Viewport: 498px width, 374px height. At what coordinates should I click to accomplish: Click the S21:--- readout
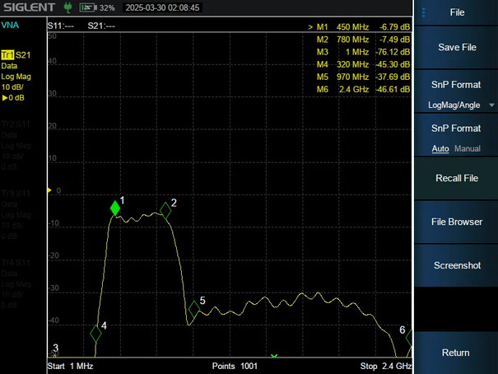tap(101, 26)
